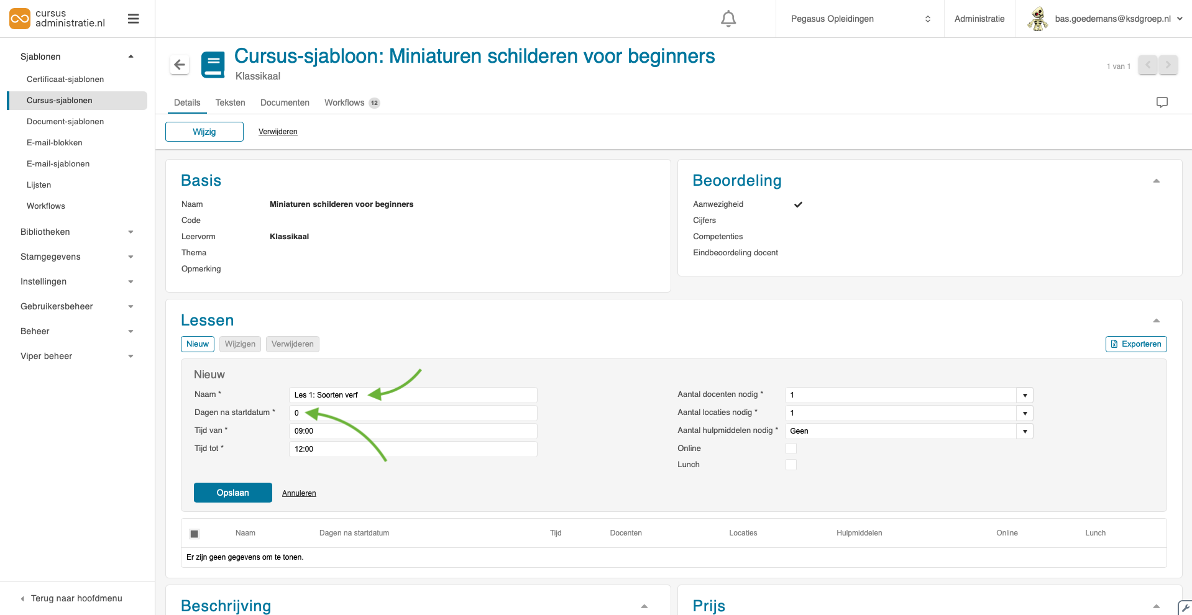Screen dimensions: 1192x615
Task: Toggle select-all checkbox in lessons table
Action: pos(195,534)
